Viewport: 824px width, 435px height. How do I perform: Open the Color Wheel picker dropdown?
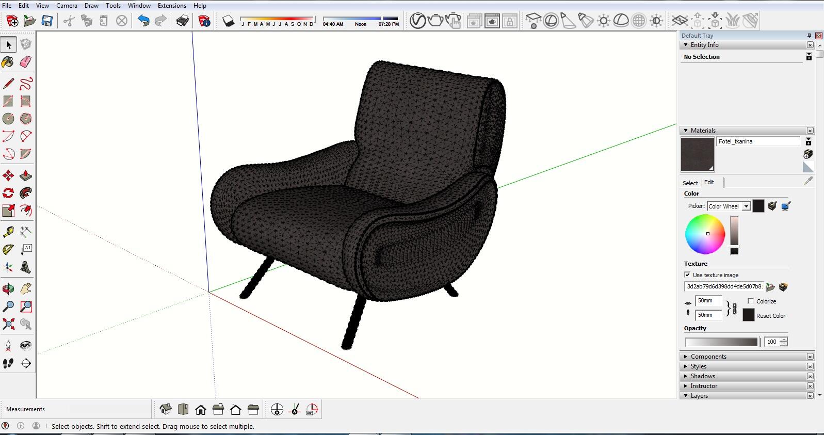[x=746, y=206]
